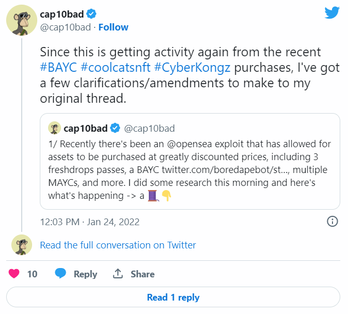The width and height of the screenshot is (348, 314).
Task: Open cap10bad's large profile avatar
Action: point(21,21)
